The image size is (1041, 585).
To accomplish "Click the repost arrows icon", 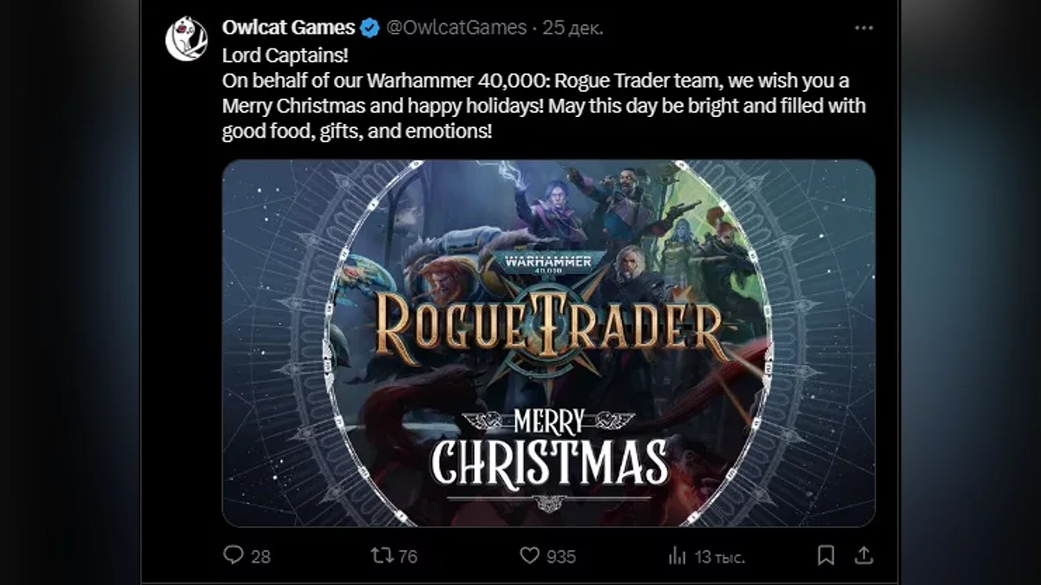I will click(x=381, y=555).
